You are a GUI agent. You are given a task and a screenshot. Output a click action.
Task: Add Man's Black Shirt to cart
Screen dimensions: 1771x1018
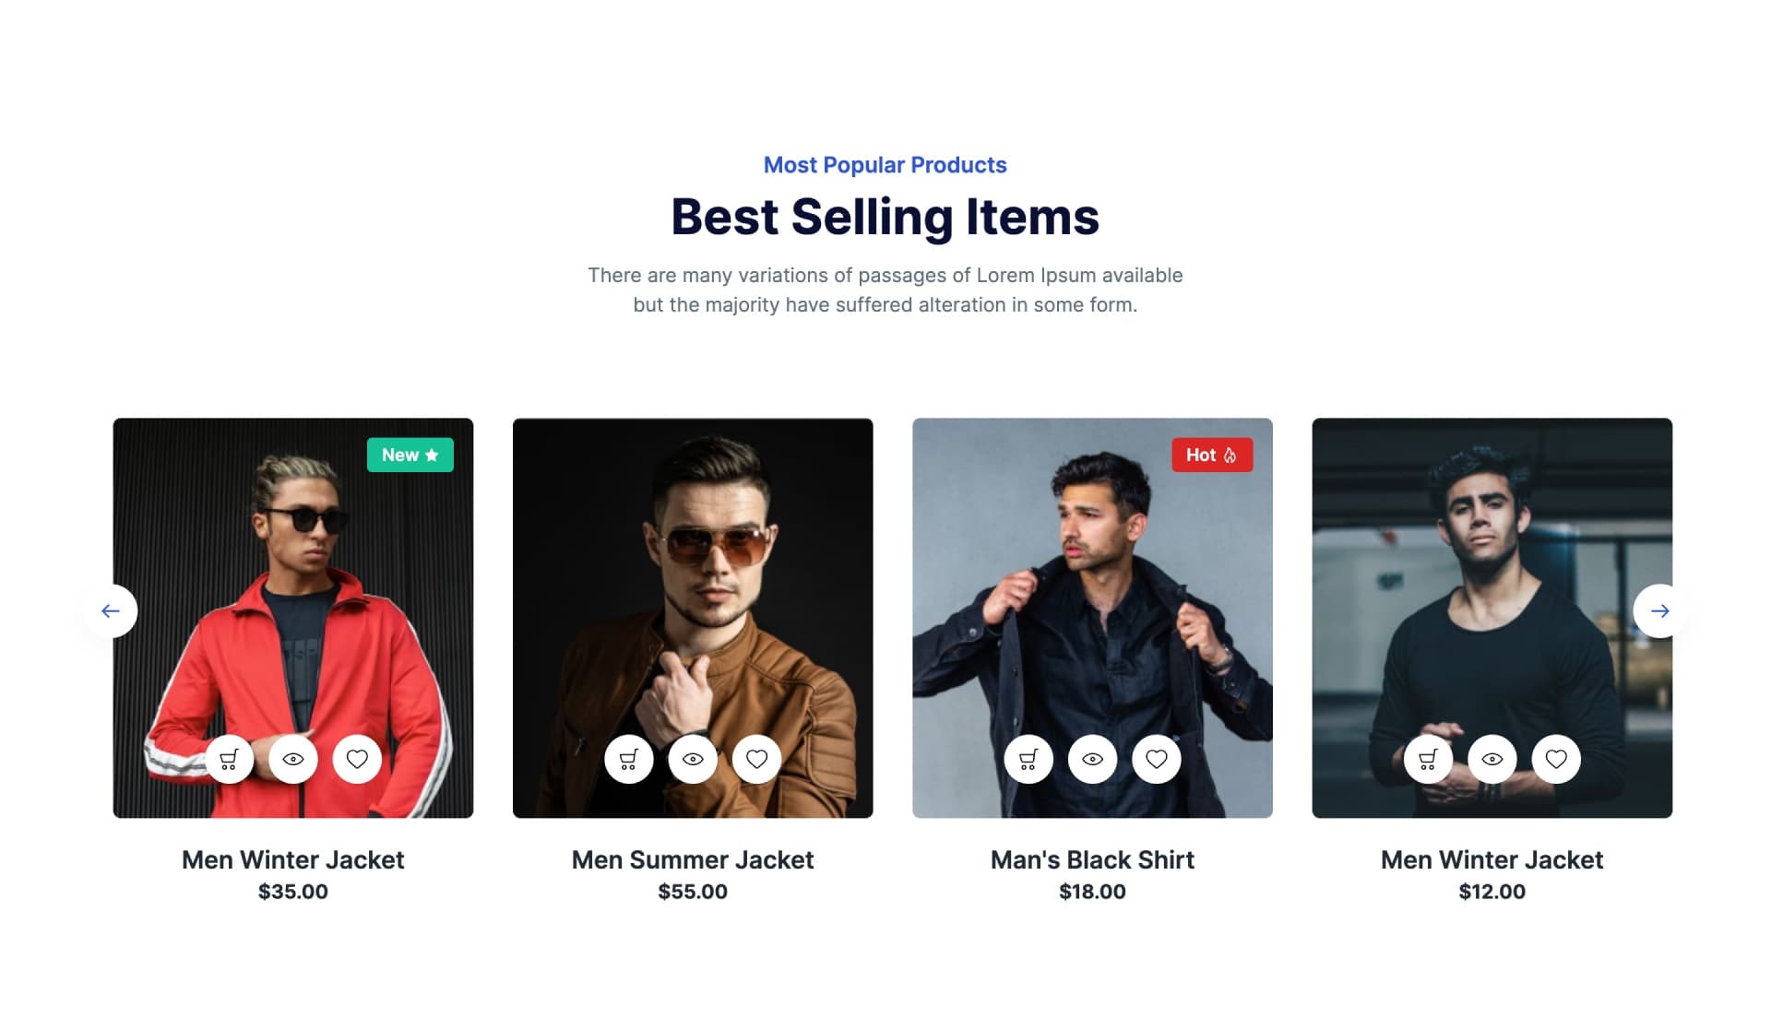[x=1028, y=759]
